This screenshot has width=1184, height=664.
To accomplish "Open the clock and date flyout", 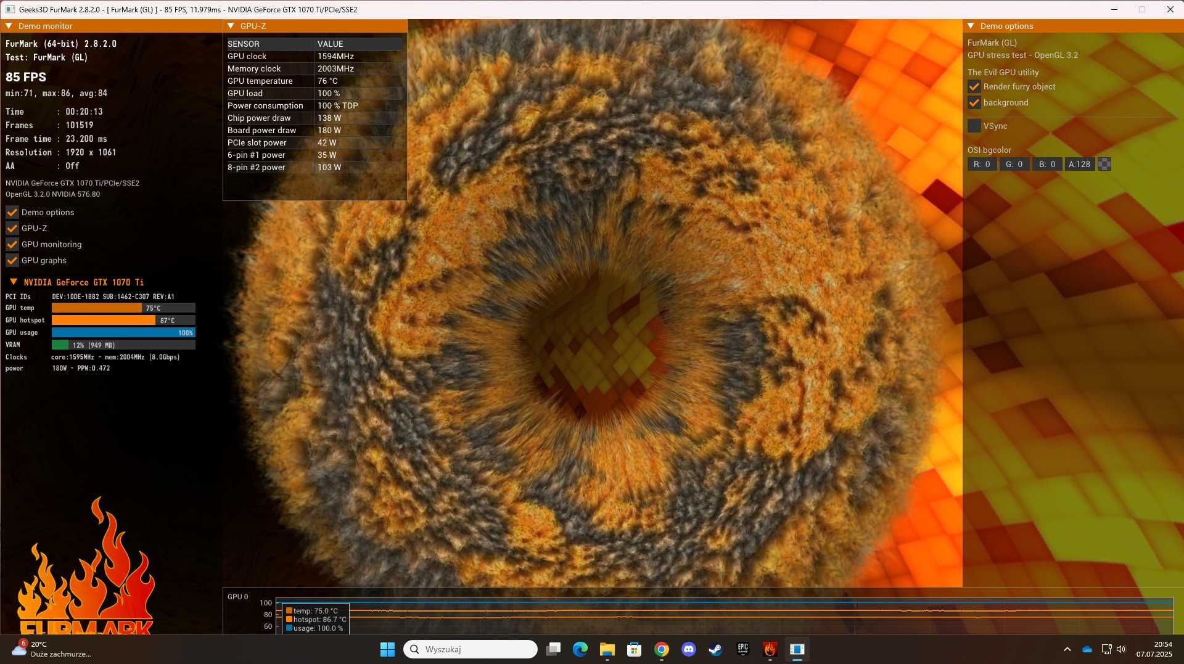I will point(1154,649).
